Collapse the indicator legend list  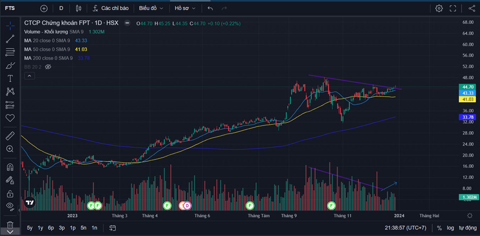[29, 77]
